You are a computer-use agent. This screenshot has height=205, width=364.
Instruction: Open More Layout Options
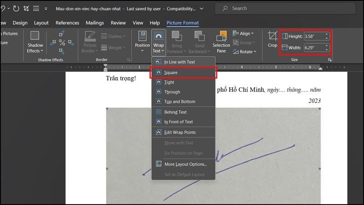click(x=185, y=164)
